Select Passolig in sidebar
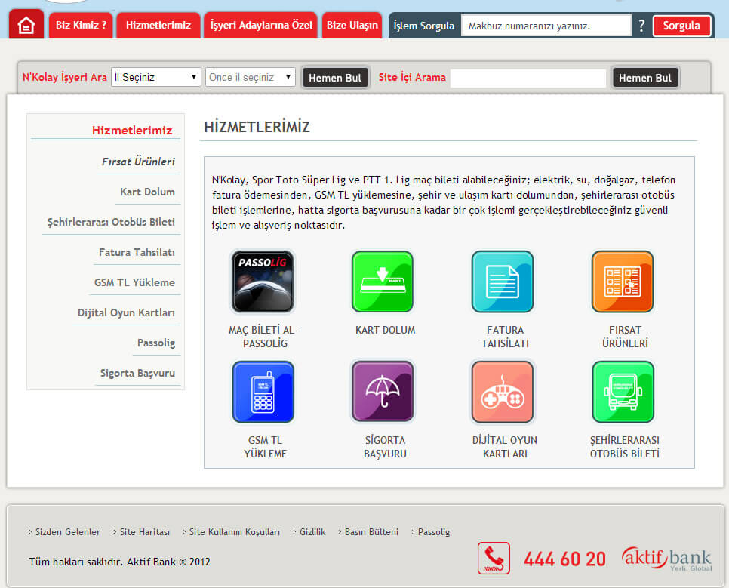Viewport: 729px width, 588px height. click(x=156, y=343)
